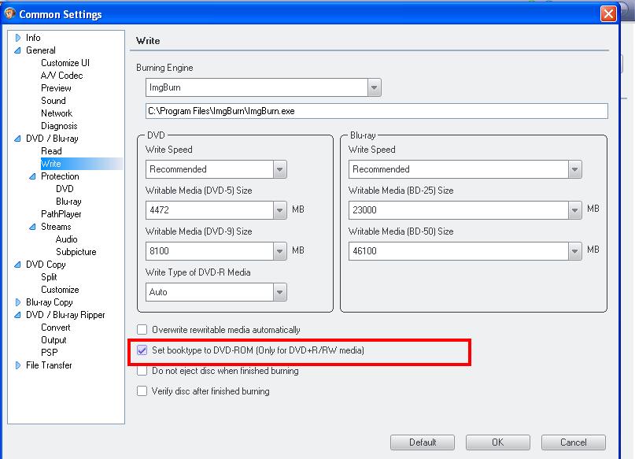The width and height of the screenshot is (635, 459).
Task: Toggle Do not eject disc checkbox
Action: pos(142,371)
